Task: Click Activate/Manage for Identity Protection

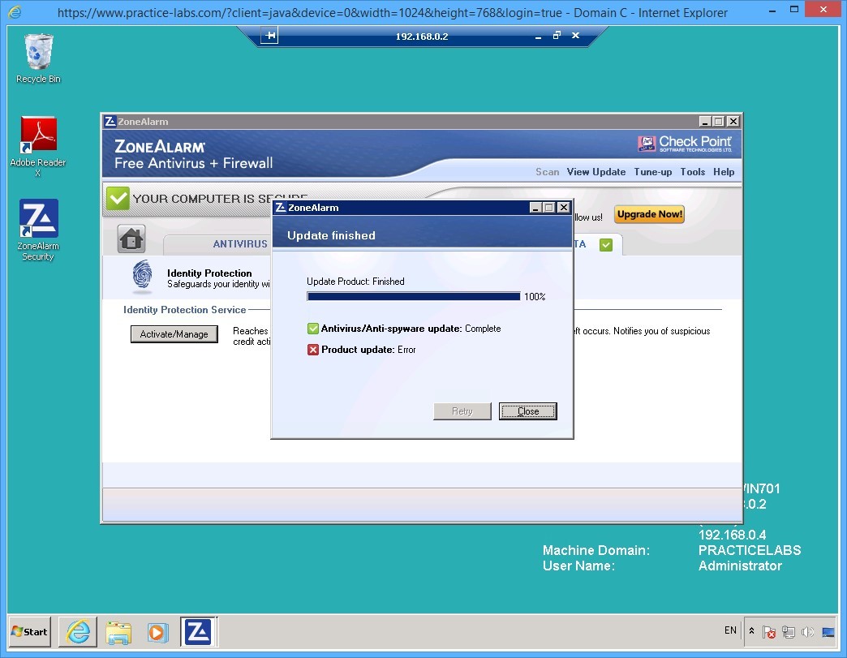Action: click(174, 333)
